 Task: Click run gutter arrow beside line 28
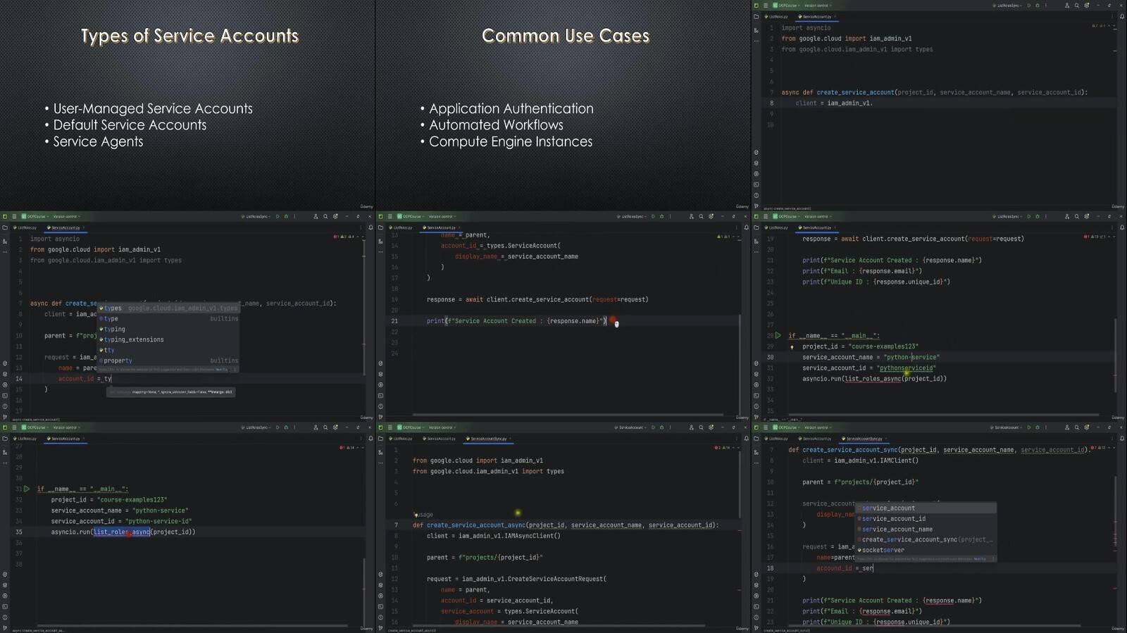pyautogui.click(x=778, y=336)
